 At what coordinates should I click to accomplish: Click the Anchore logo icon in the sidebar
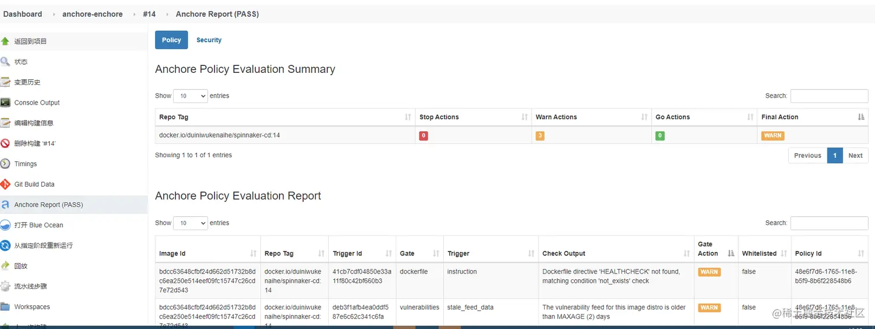(x=5, y=205)
